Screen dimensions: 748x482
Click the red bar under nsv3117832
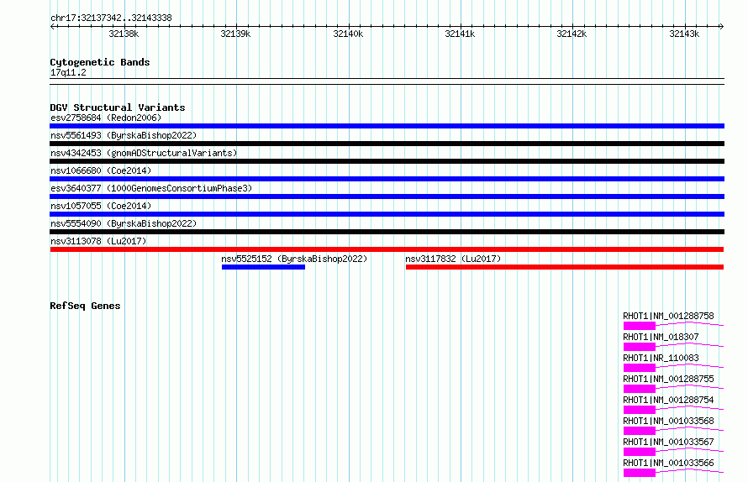565,267
